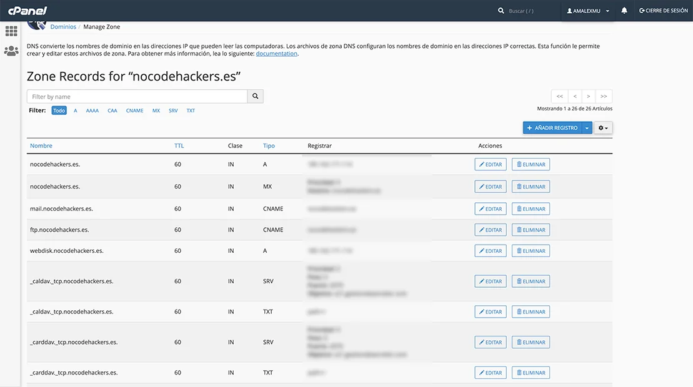Click the Añadir Registro button
Image resolution: width=693 pixels, height=387 pixels.
(x=552, y=128)
